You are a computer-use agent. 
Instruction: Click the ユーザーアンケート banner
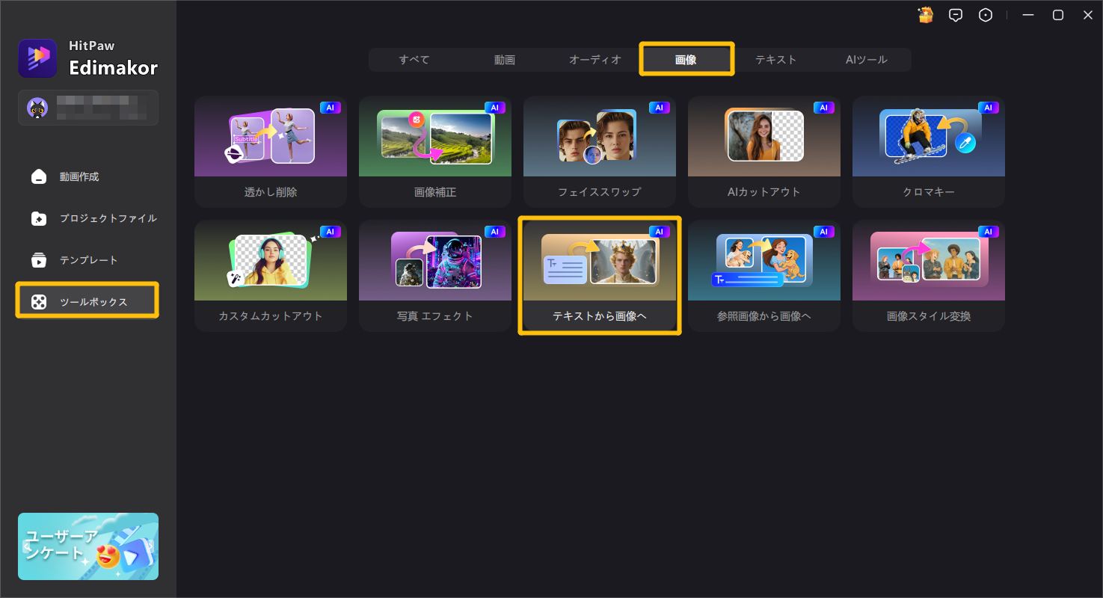point(87,546)
